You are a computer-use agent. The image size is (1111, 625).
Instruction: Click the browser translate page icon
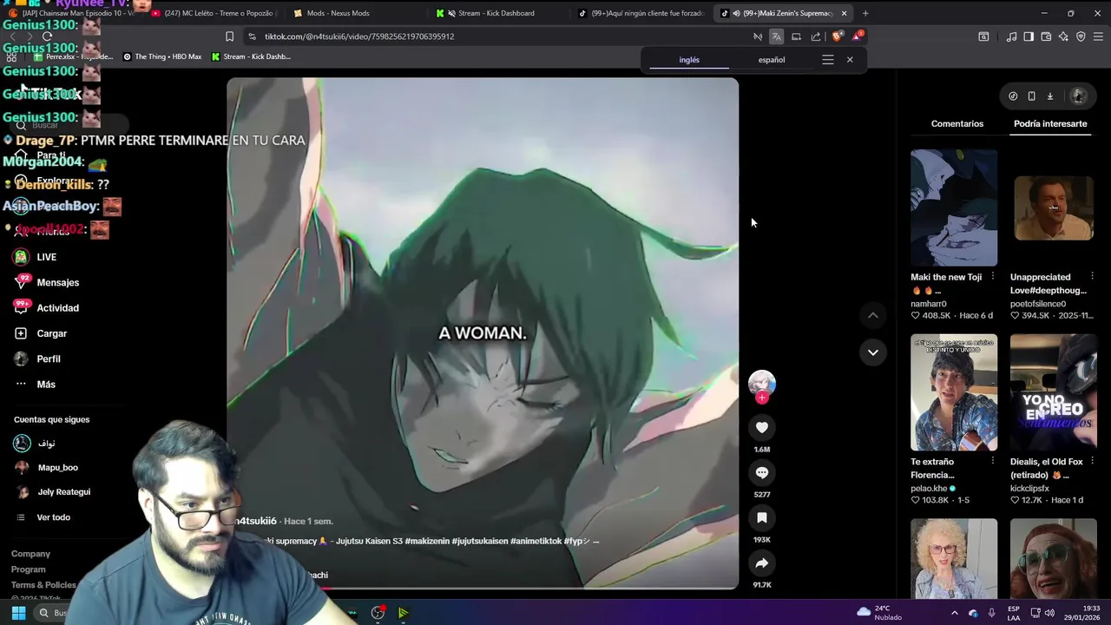[x=776, y=36]
